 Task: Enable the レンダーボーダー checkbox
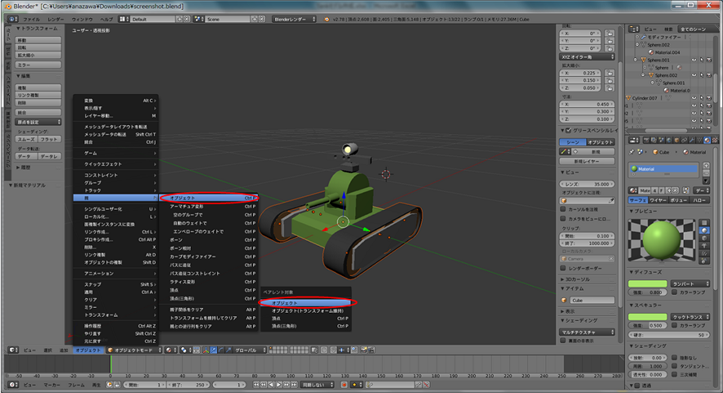[x=563, y=268]
